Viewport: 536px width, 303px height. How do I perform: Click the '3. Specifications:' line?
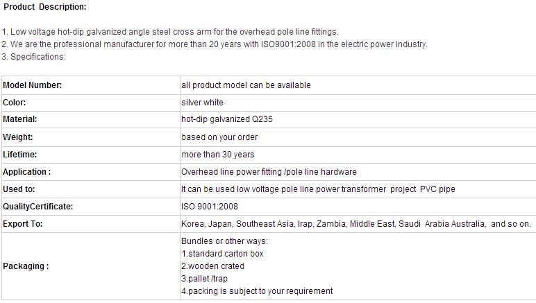[33, 57]
